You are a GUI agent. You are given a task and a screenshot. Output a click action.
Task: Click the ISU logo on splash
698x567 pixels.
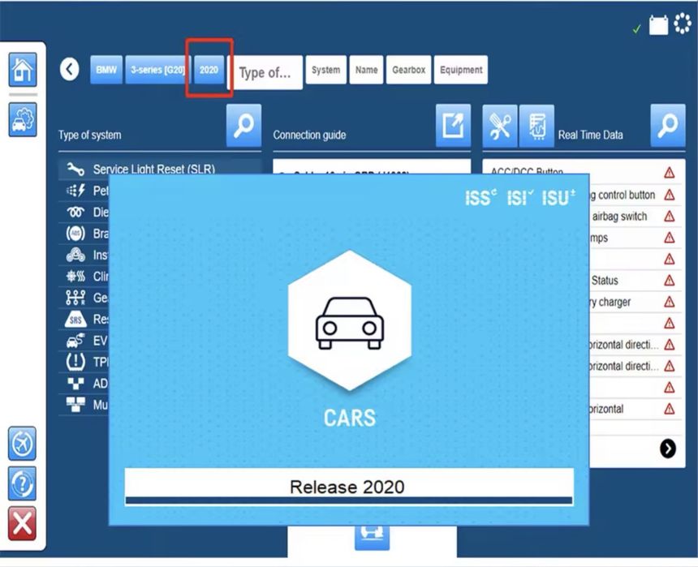(558, 198)
